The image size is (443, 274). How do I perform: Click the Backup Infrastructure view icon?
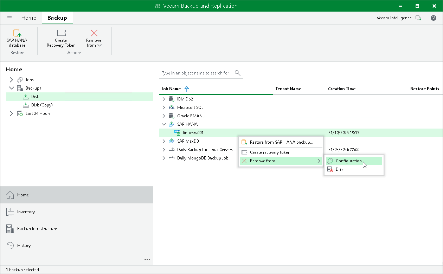(10, 229)
